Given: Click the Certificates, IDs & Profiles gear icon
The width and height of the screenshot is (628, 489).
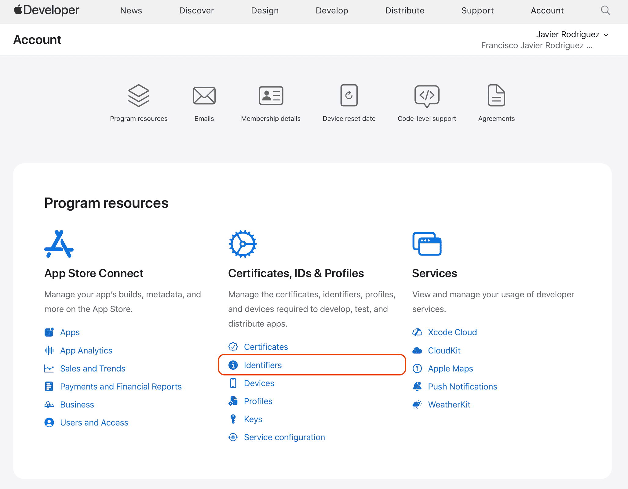Looking at the screenshot, I should point(243,244).
